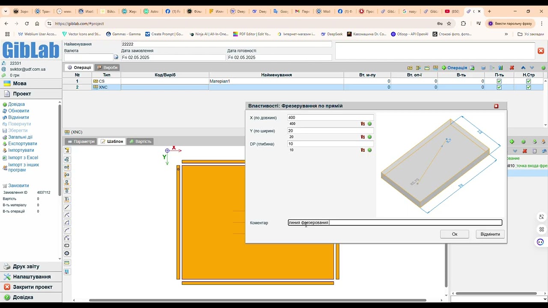Toggle Н.Стр checkbox in XNC row
Image resolution: width=548 pixels, height=308 pixels.
pos(528,87)
